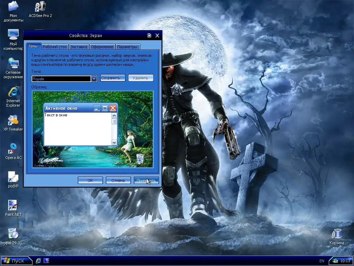Select the XP Tweaker desktop icon
Image resolution: width=354 pixels, height=266 pixels.
[x=13, y=123]
